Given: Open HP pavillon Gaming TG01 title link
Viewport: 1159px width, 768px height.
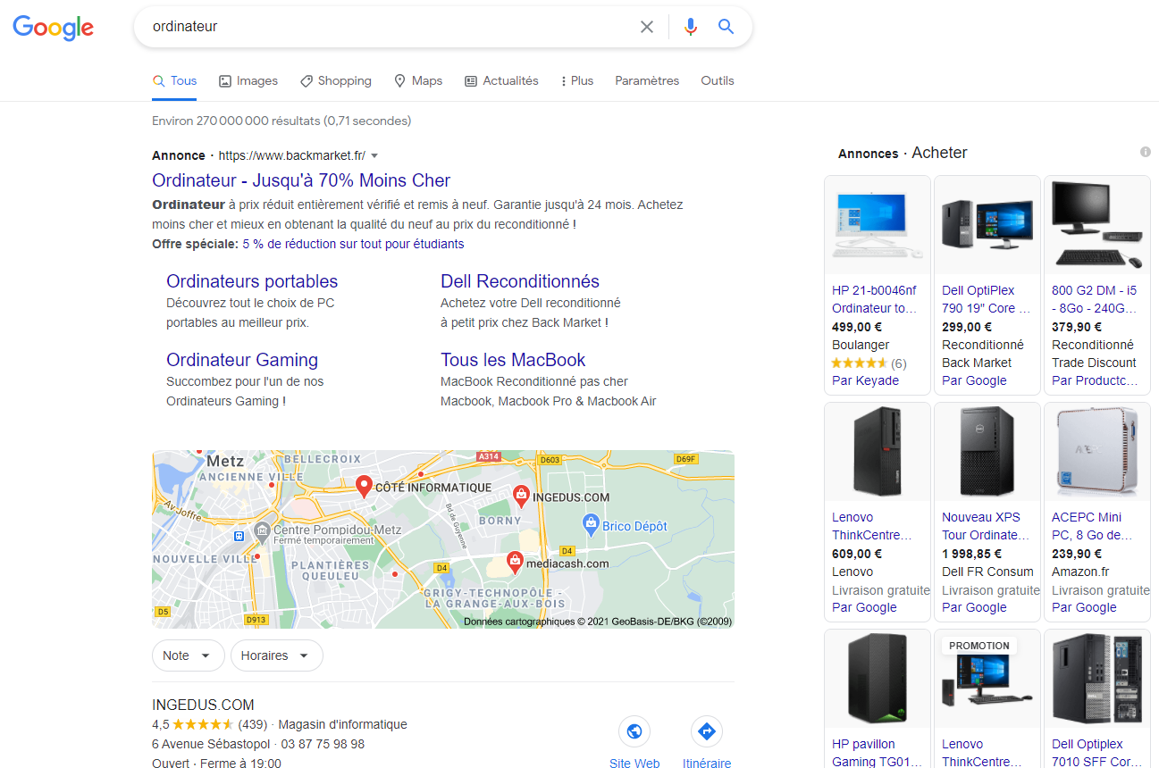Looking at the screenshot, I should 875,753.
